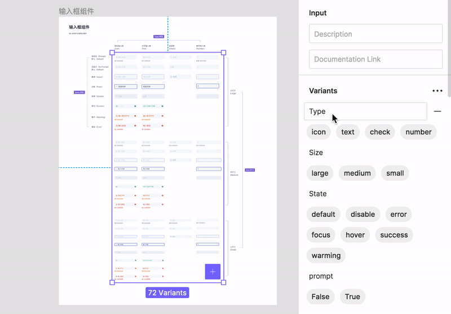Set prompt value to False

(320, 296)
